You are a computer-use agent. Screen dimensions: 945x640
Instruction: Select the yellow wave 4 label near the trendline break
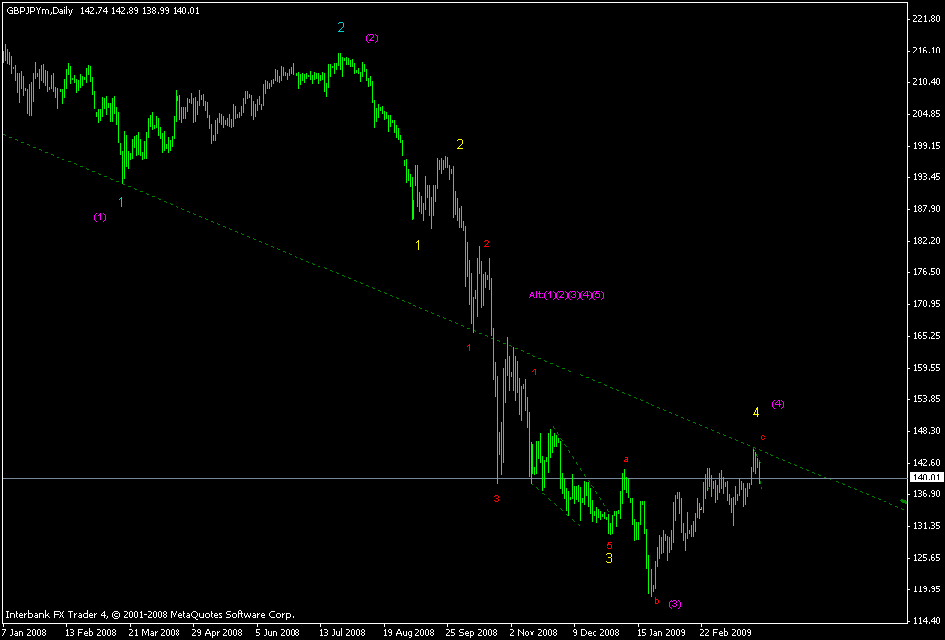[x=756, y=411]
